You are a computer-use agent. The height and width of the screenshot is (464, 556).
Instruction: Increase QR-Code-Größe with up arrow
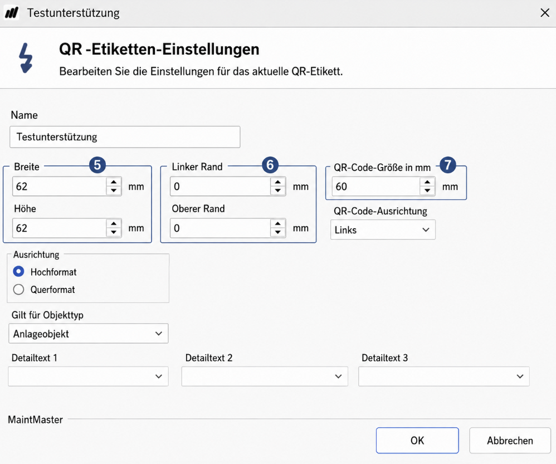click(x=427, y=182)
